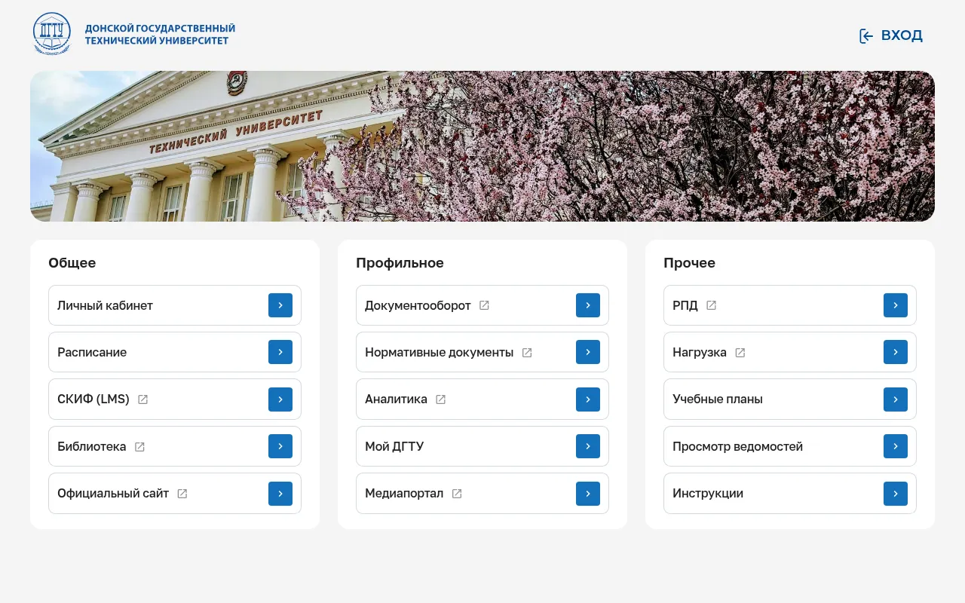The height and width of the screenshot is (603, 965).
Task: Click the blue arrow in the Аналитика row
Action: tap(588, 399)
